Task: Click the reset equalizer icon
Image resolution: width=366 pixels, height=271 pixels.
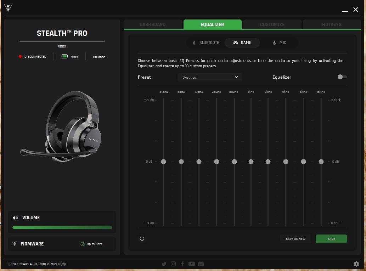Action: tap(142, 239)
